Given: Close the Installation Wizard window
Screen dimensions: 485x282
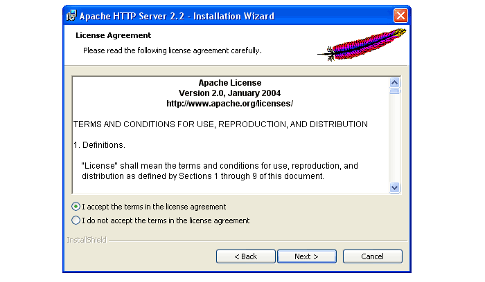Looking at the screenshot, I should pyautogui.click(x=400, y=15).
